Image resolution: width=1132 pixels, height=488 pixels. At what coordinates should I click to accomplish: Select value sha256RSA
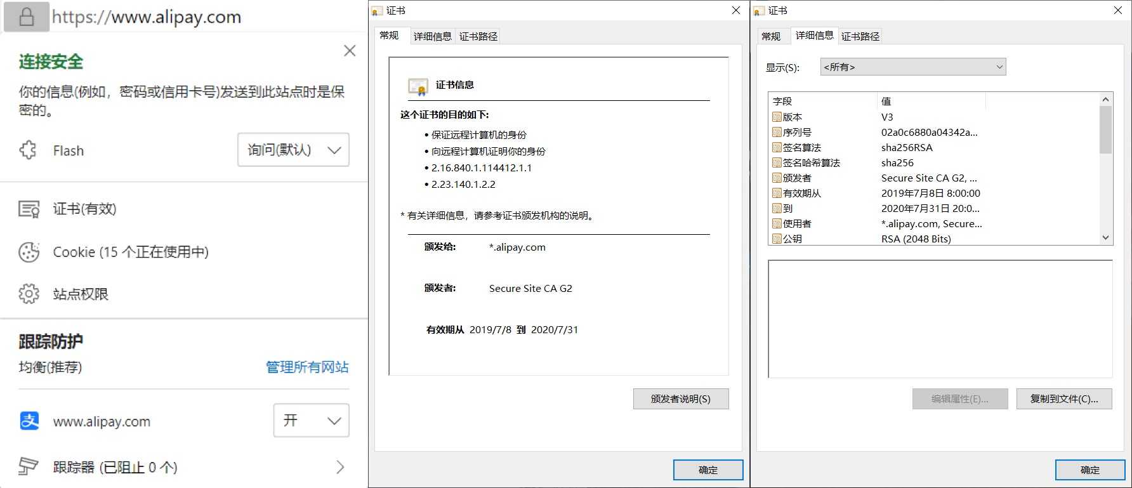pyautogui.click(x=907, y=147)
